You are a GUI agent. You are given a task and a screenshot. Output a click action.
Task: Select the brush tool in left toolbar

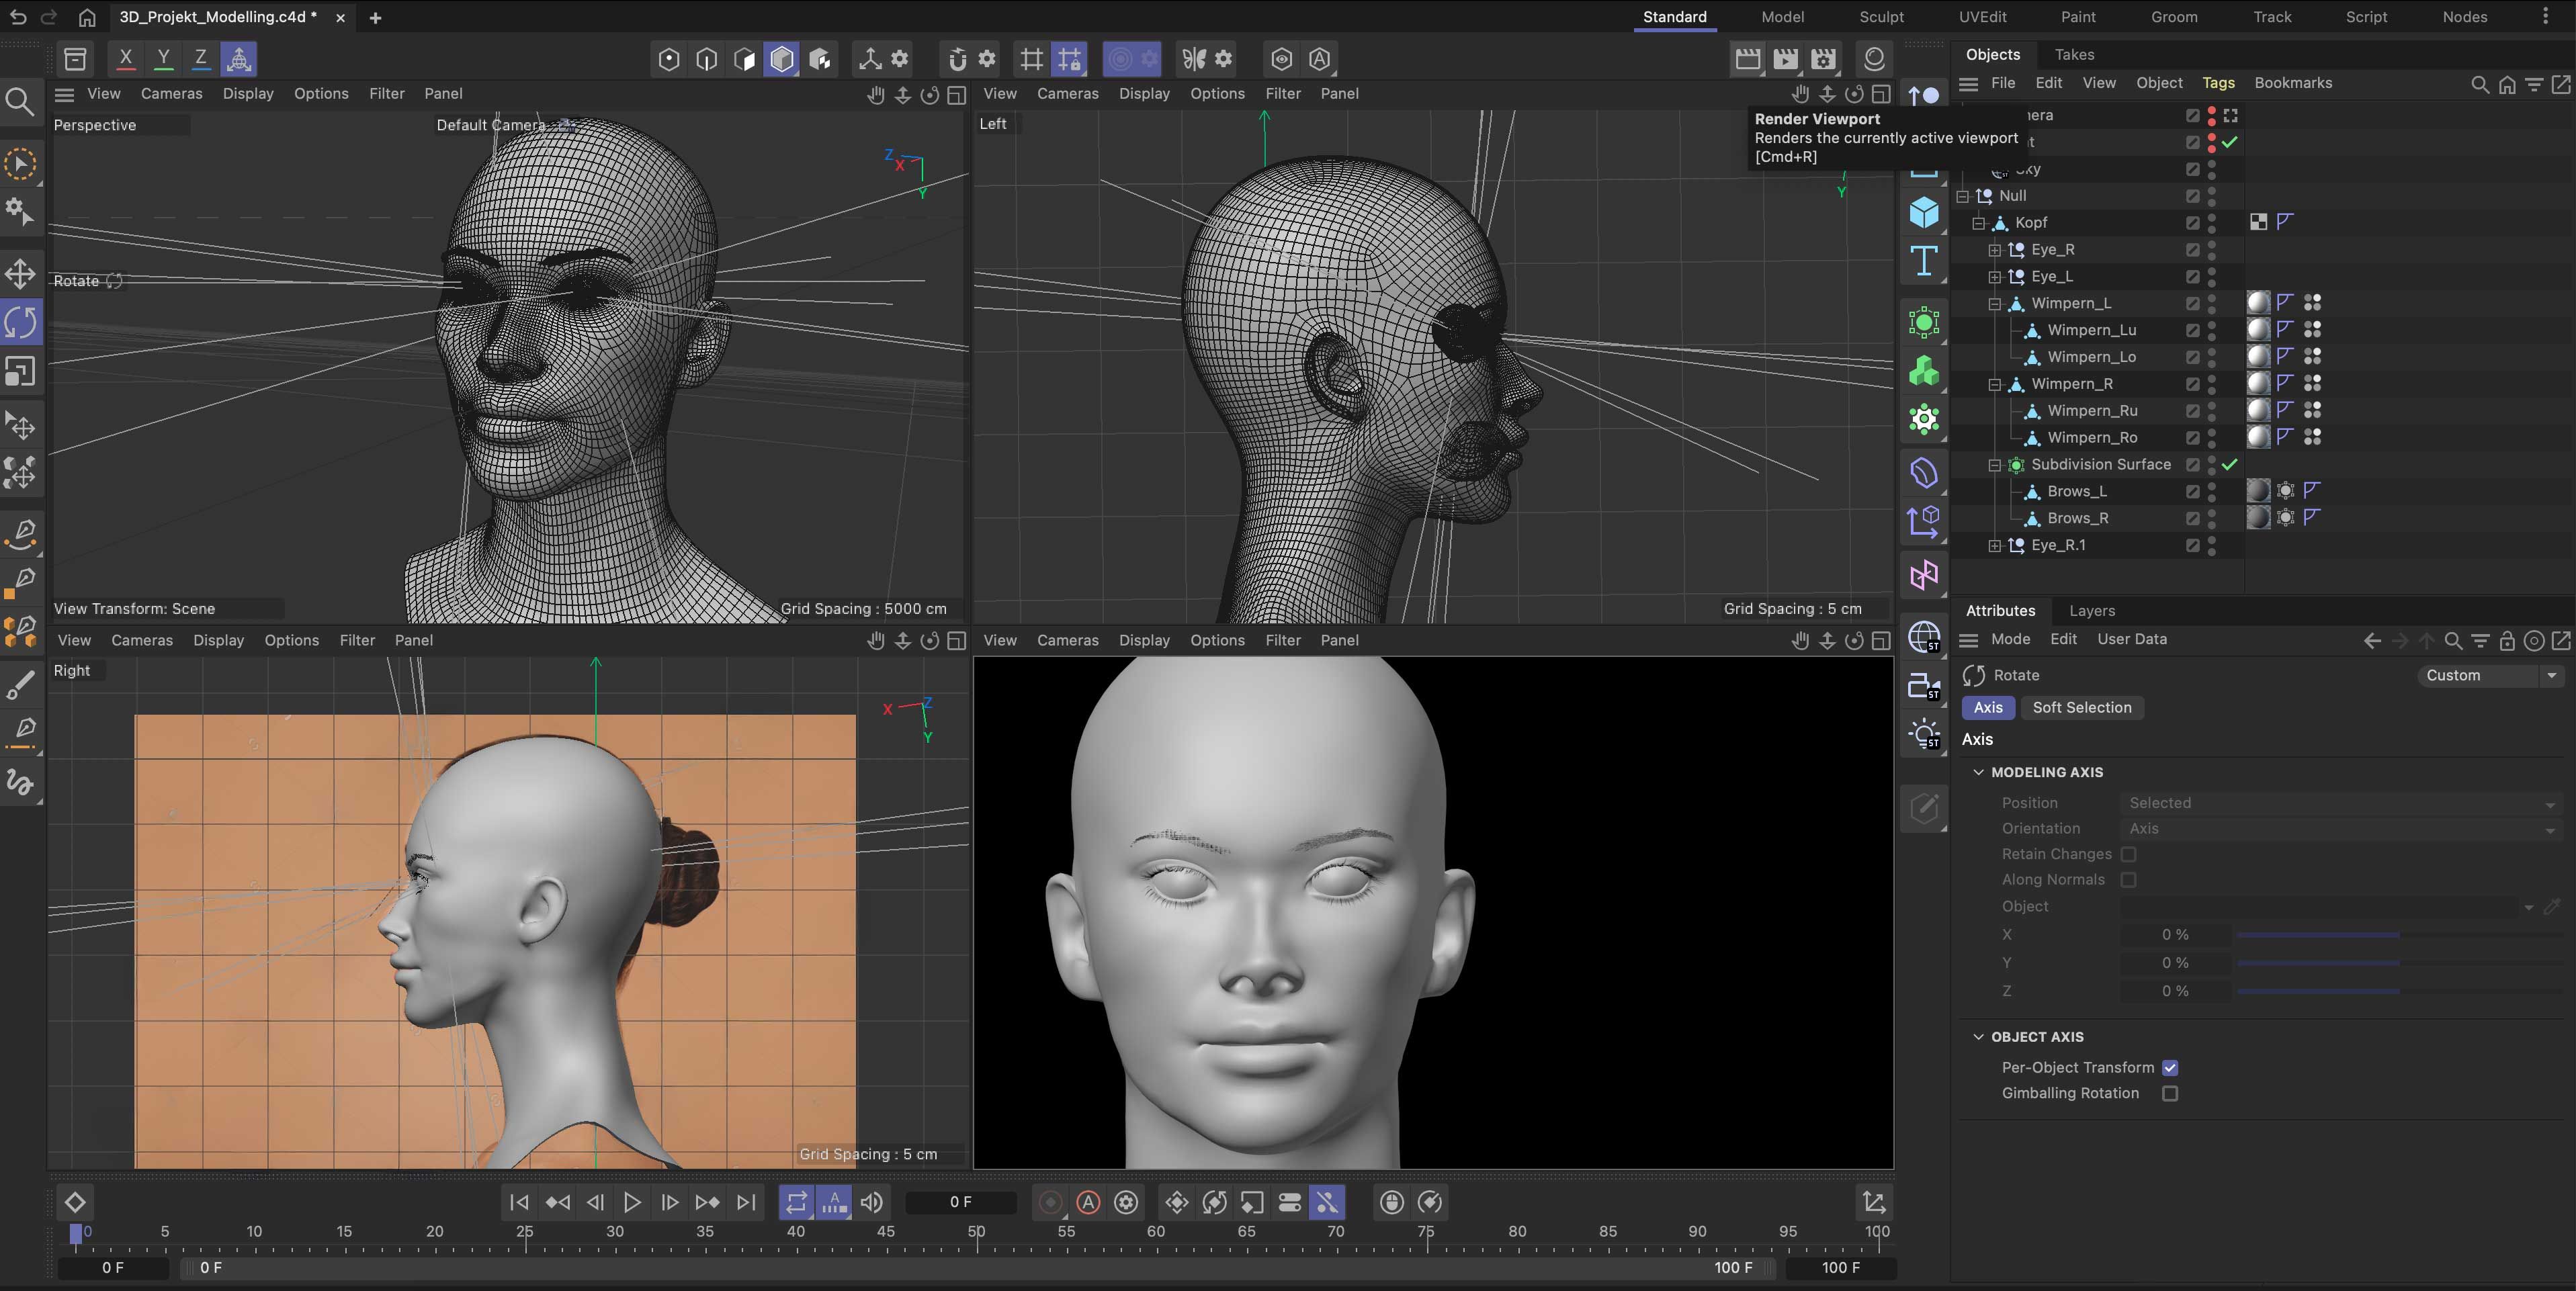point(21,686)
